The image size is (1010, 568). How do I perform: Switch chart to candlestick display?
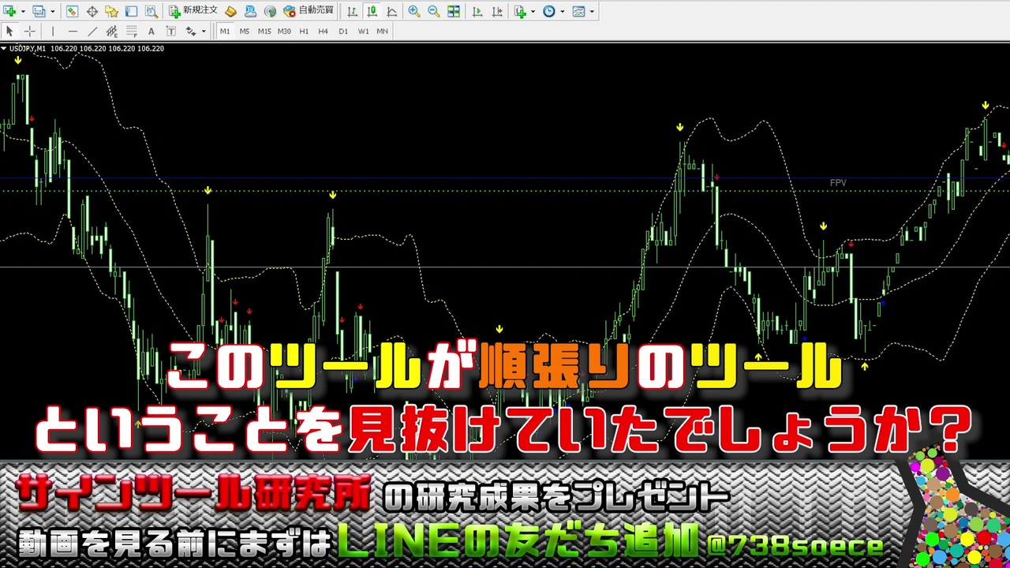click(372, 11)
